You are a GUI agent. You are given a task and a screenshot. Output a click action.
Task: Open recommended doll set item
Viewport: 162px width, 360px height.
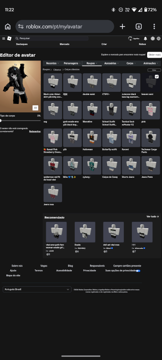tap(113, 232)
